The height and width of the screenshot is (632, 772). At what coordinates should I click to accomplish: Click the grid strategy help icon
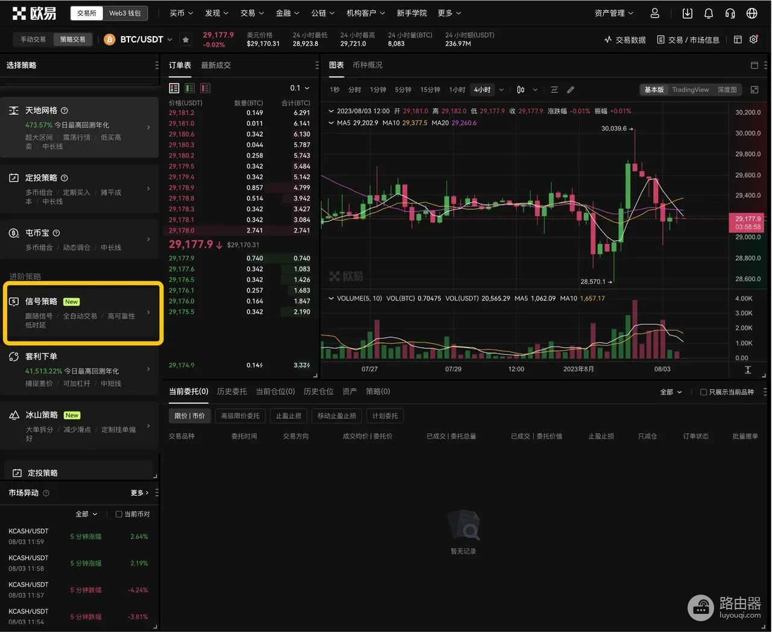(x=65, y=111)
